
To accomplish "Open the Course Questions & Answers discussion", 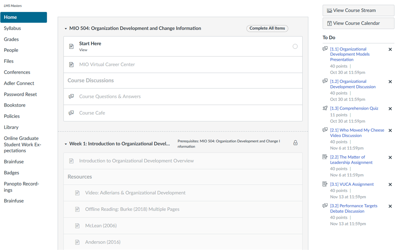I will tap(110, 96).
